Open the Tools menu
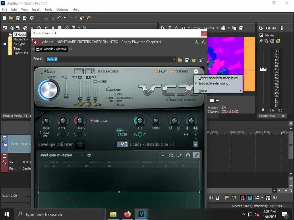The image size is (294, 220). point(48,9)
